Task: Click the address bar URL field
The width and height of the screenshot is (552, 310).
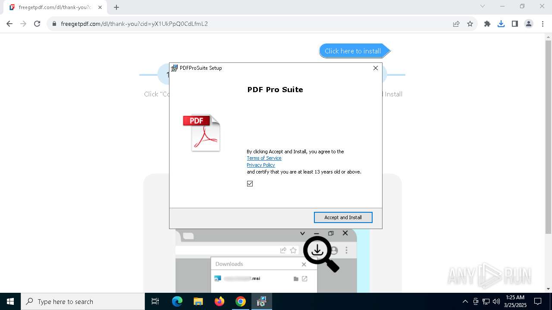Action: click(x=250, y=24)
